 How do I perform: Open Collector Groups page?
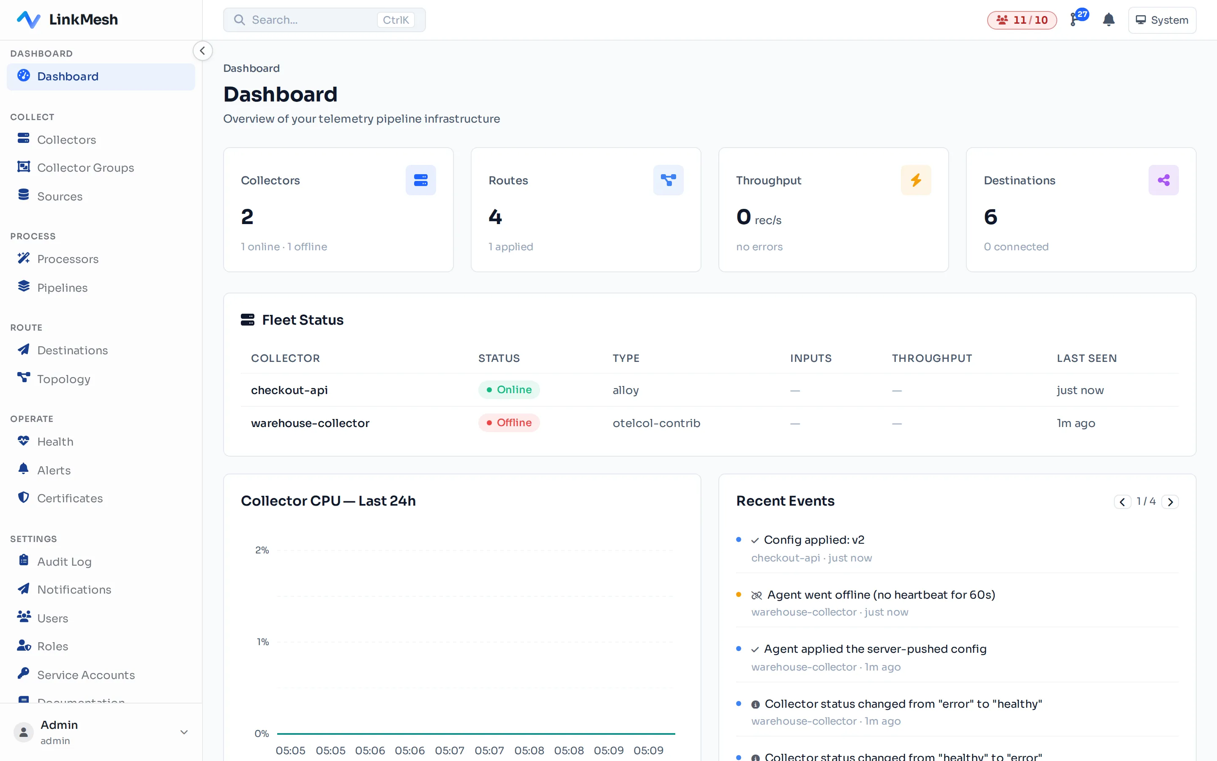pyautogui.click(x=101, y=167)
